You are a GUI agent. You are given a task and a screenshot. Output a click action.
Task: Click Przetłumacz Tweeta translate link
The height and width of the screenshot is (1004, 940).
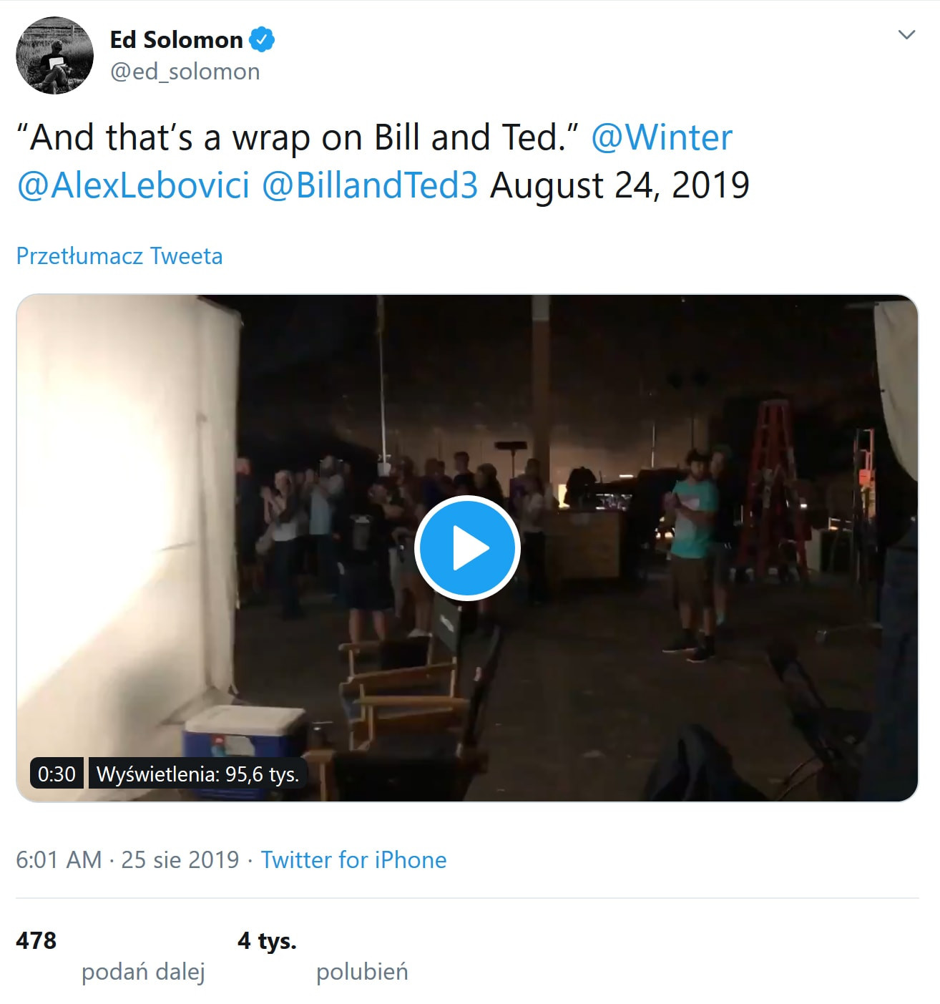119,255
